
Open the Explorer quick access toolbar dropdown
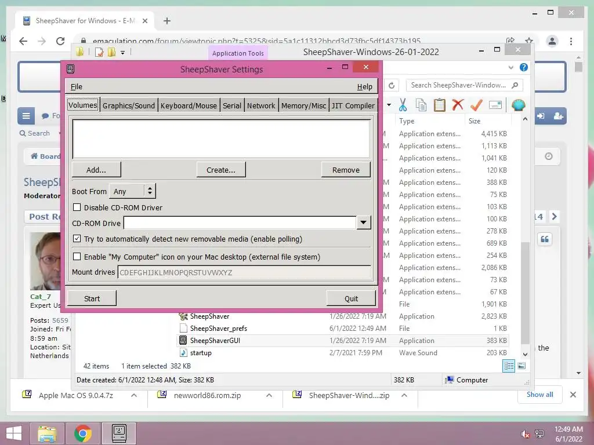[x=123, y=53]
